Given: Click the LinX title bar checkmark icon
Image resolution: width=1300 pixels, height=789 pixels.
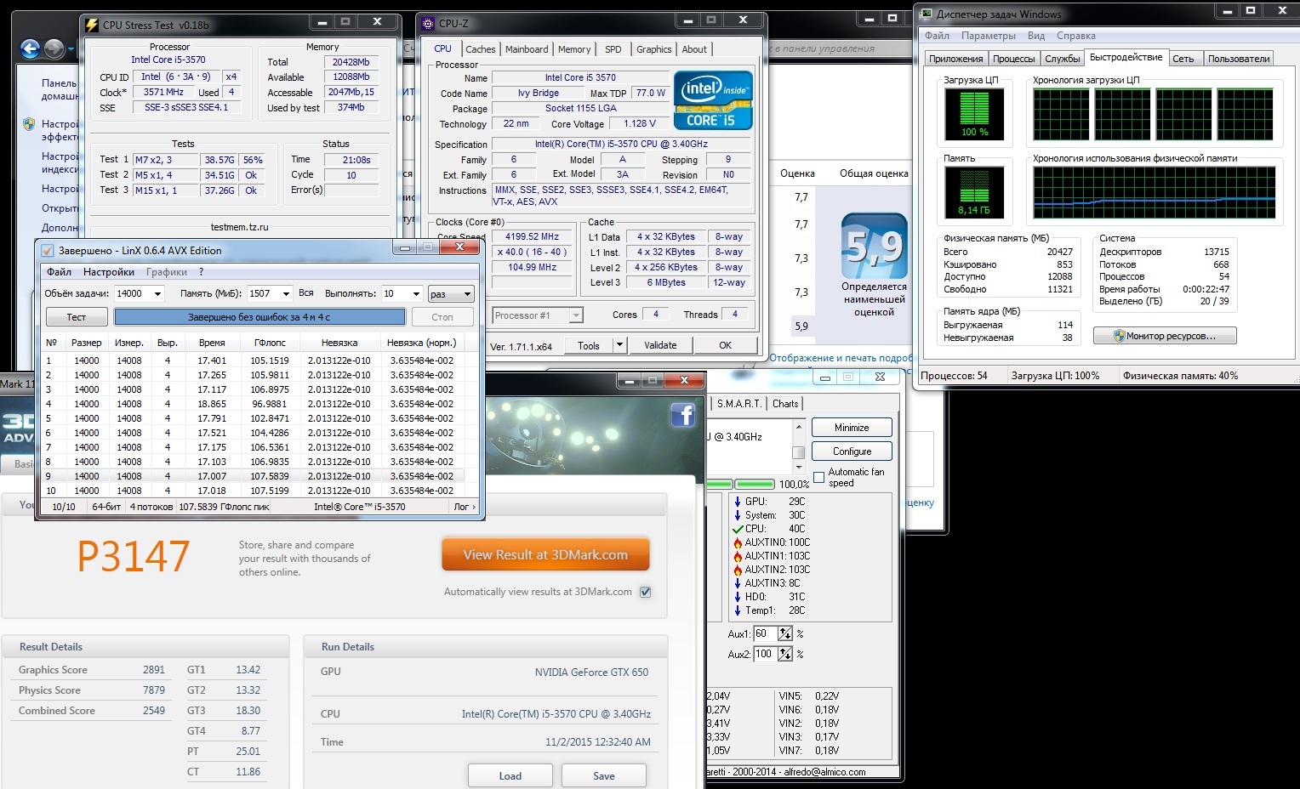Looking at the screenshot, I should click(x=48, y=251).
